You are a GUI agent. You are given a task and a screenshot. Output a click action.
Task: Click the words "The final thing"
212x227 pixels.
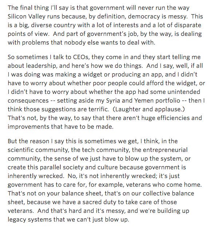(x=28, y=8)
